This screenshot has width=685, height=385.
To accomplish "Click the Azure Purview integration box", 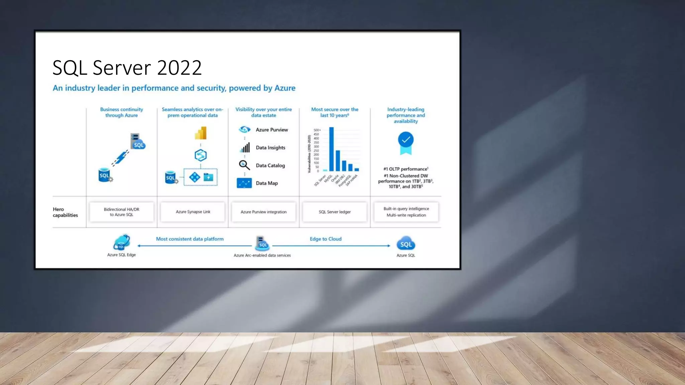I will (264, 212).
